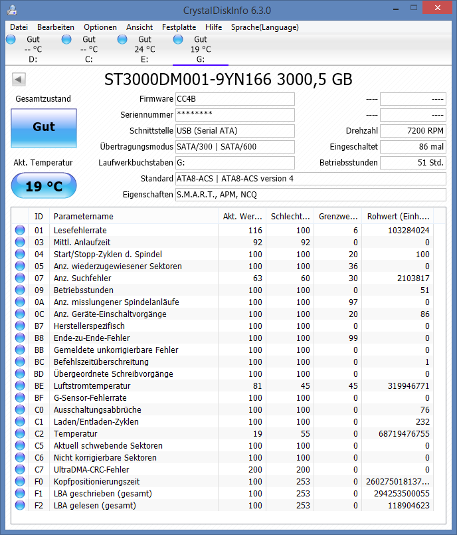Select the Nicht korrigierbare Sektoren row text
Viewport: 457px width, 535px height.
(x=105, y=457)
